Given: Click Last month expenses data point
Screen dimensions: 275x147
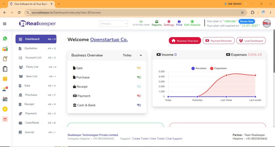Looking at the screenshot, I should click(x=255, y=75).
